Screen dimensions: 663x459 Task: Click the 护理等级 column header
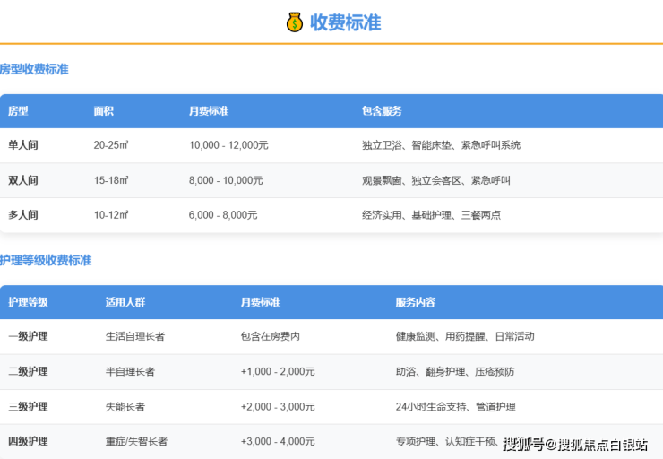(x=28, y=302)
